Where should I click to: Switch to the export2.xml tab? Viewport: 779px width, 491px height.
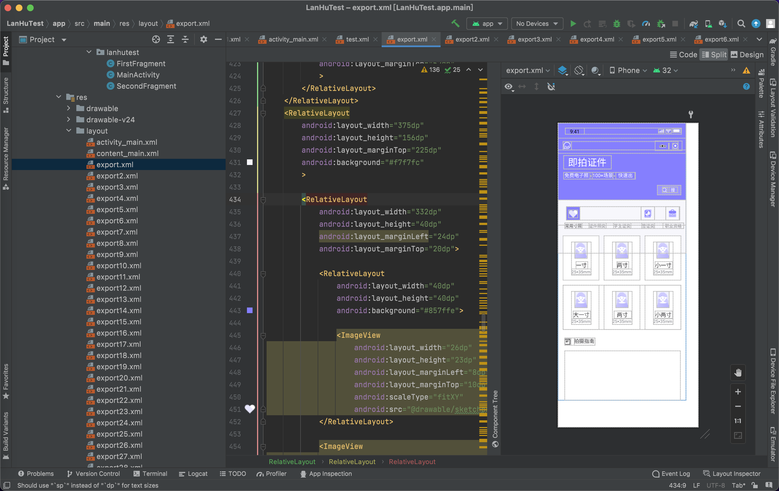tap(472, 40)
